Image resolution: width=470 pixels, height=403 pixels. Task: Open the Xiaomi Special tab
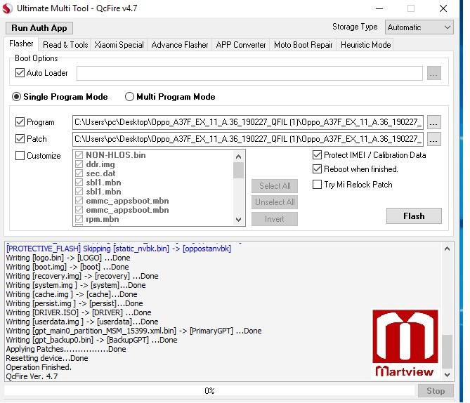point(119,45)
